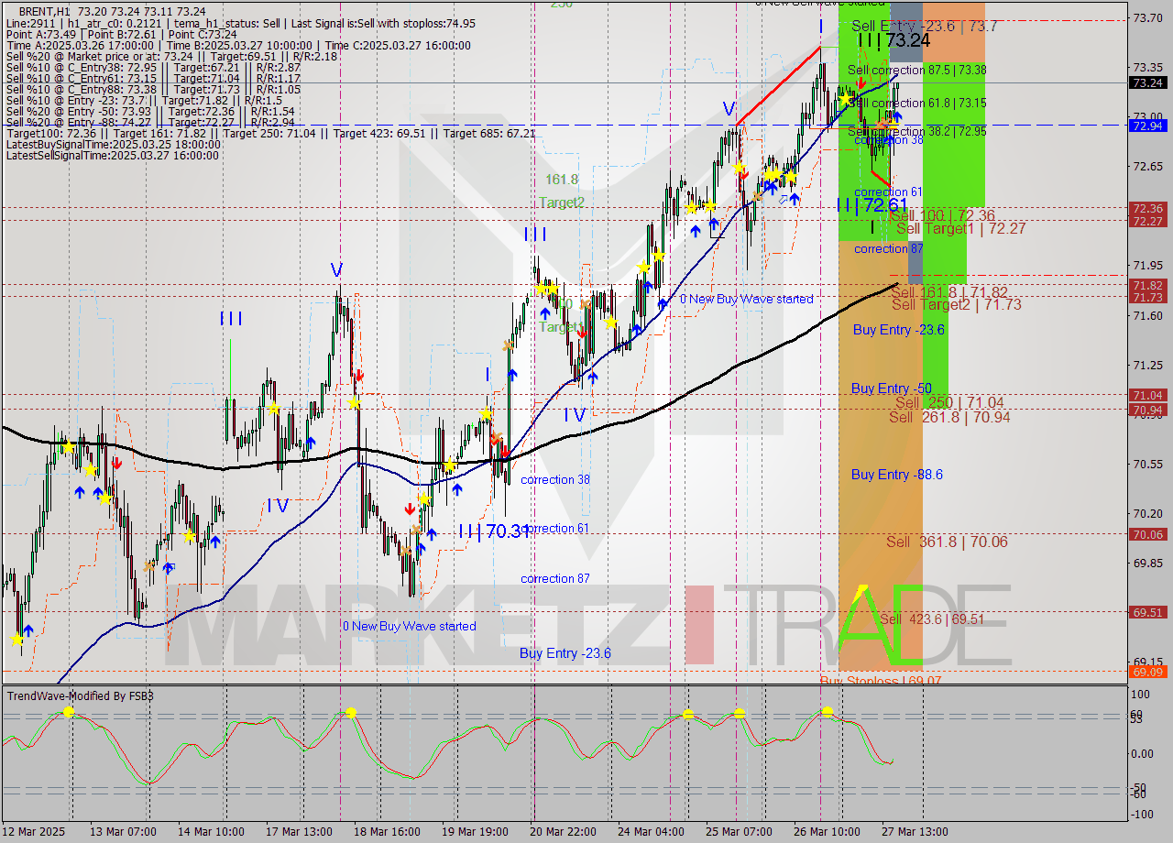Click the red sell arrow above Sell correction 87.5
The image size is (1173, 843).
(861, 82)
